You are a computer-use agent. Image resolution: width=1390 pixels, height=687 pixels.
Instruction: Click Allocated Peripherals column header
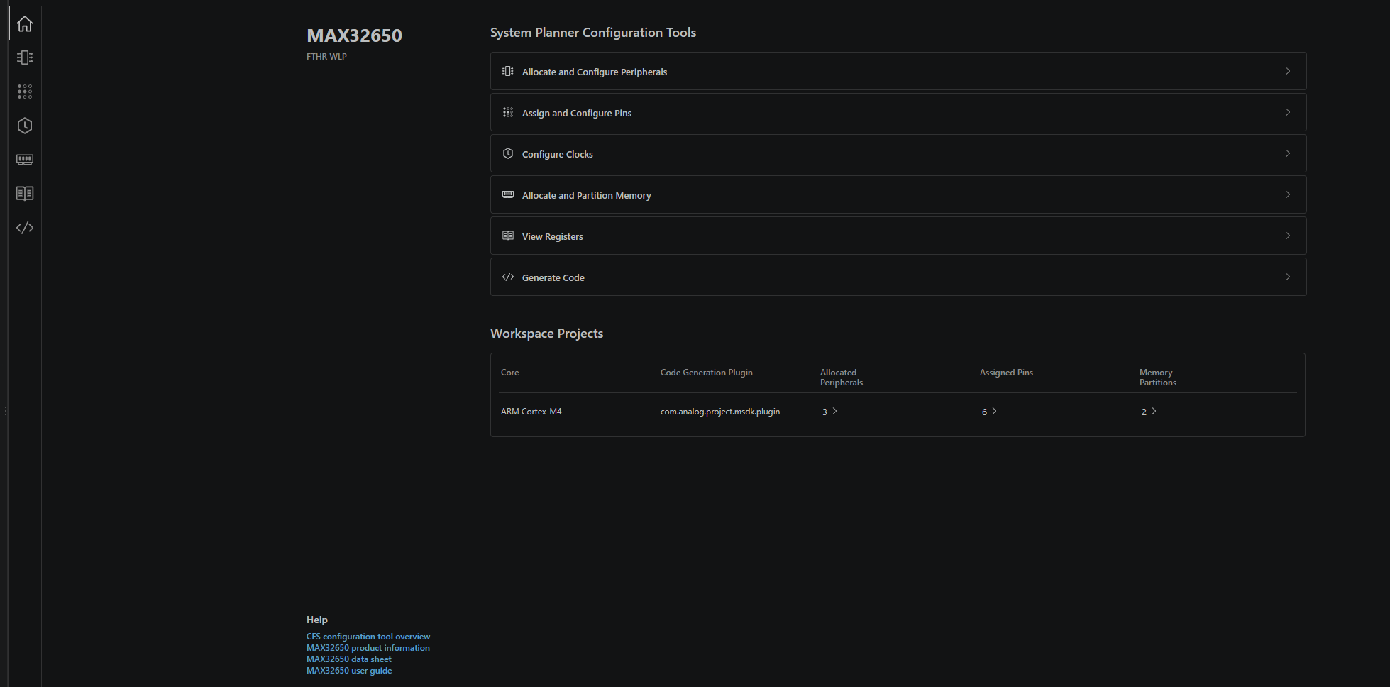[842, 378]
